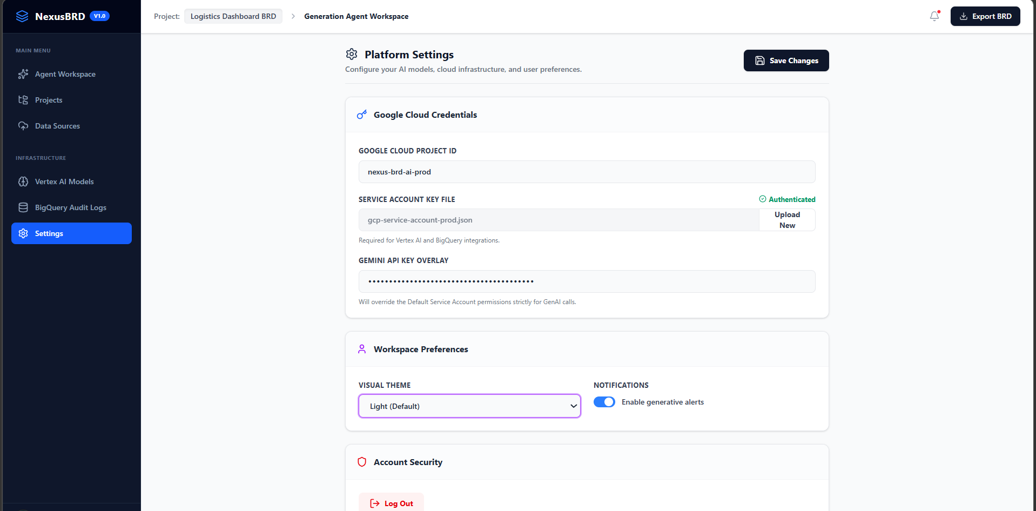The image size is (1036, 511).
Task: Click the Generation Agent Workspace breadcrumb
Action: click(356, 16)
